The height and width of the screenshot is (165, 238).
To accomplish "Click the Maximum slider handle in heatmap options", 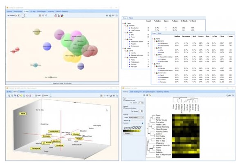I will point(142,123).
